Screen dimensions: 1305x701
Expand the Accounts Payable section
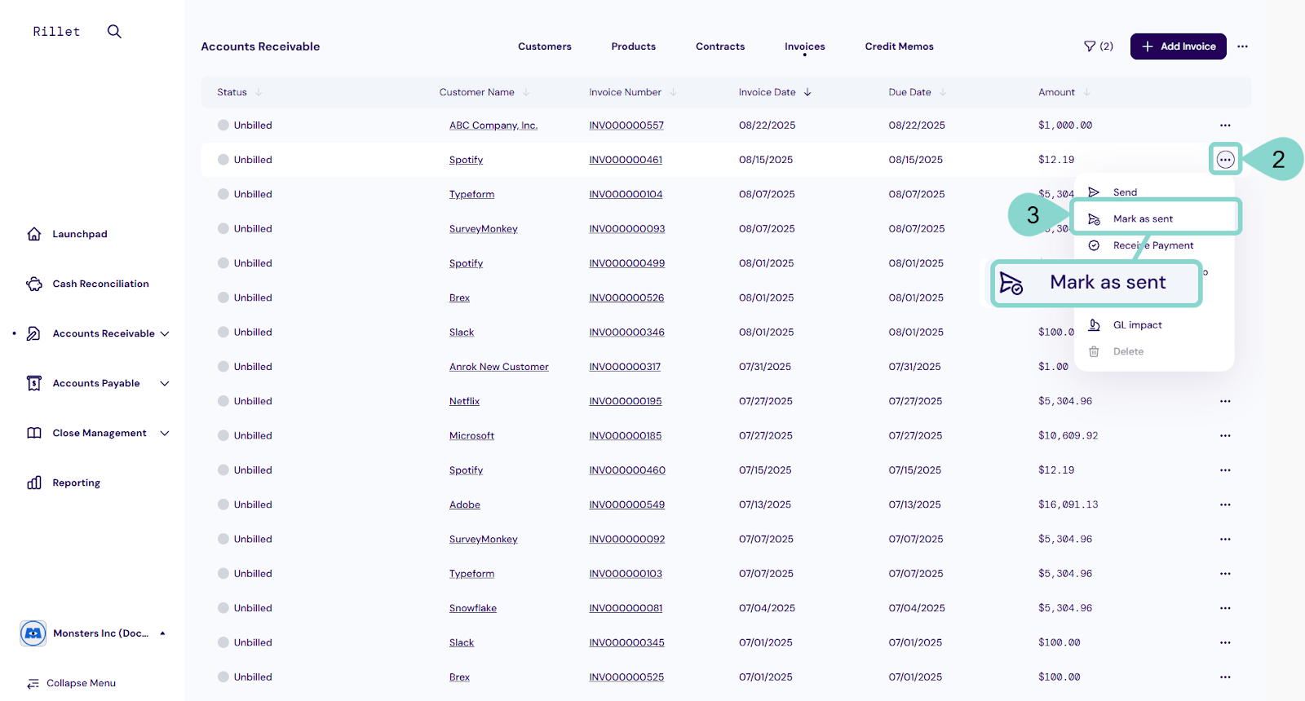[165, 383]
